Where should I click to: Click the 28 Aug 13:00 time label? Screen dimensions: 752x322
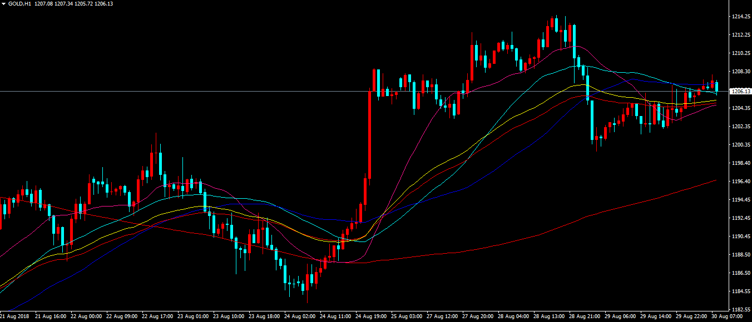click(549, 316)
